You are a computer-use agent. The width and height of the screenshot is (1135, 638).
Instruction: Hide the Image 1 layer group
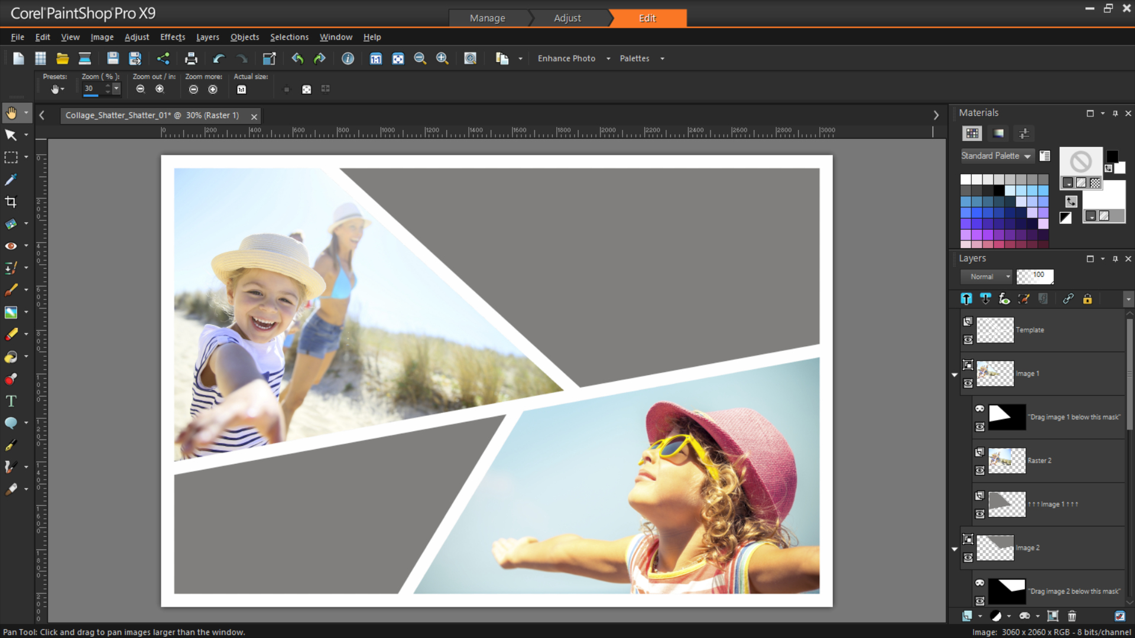[968, 383]
